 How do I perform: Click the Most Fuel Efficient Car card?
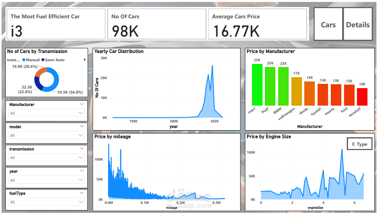pyautogui.click(x=56, y=24)
